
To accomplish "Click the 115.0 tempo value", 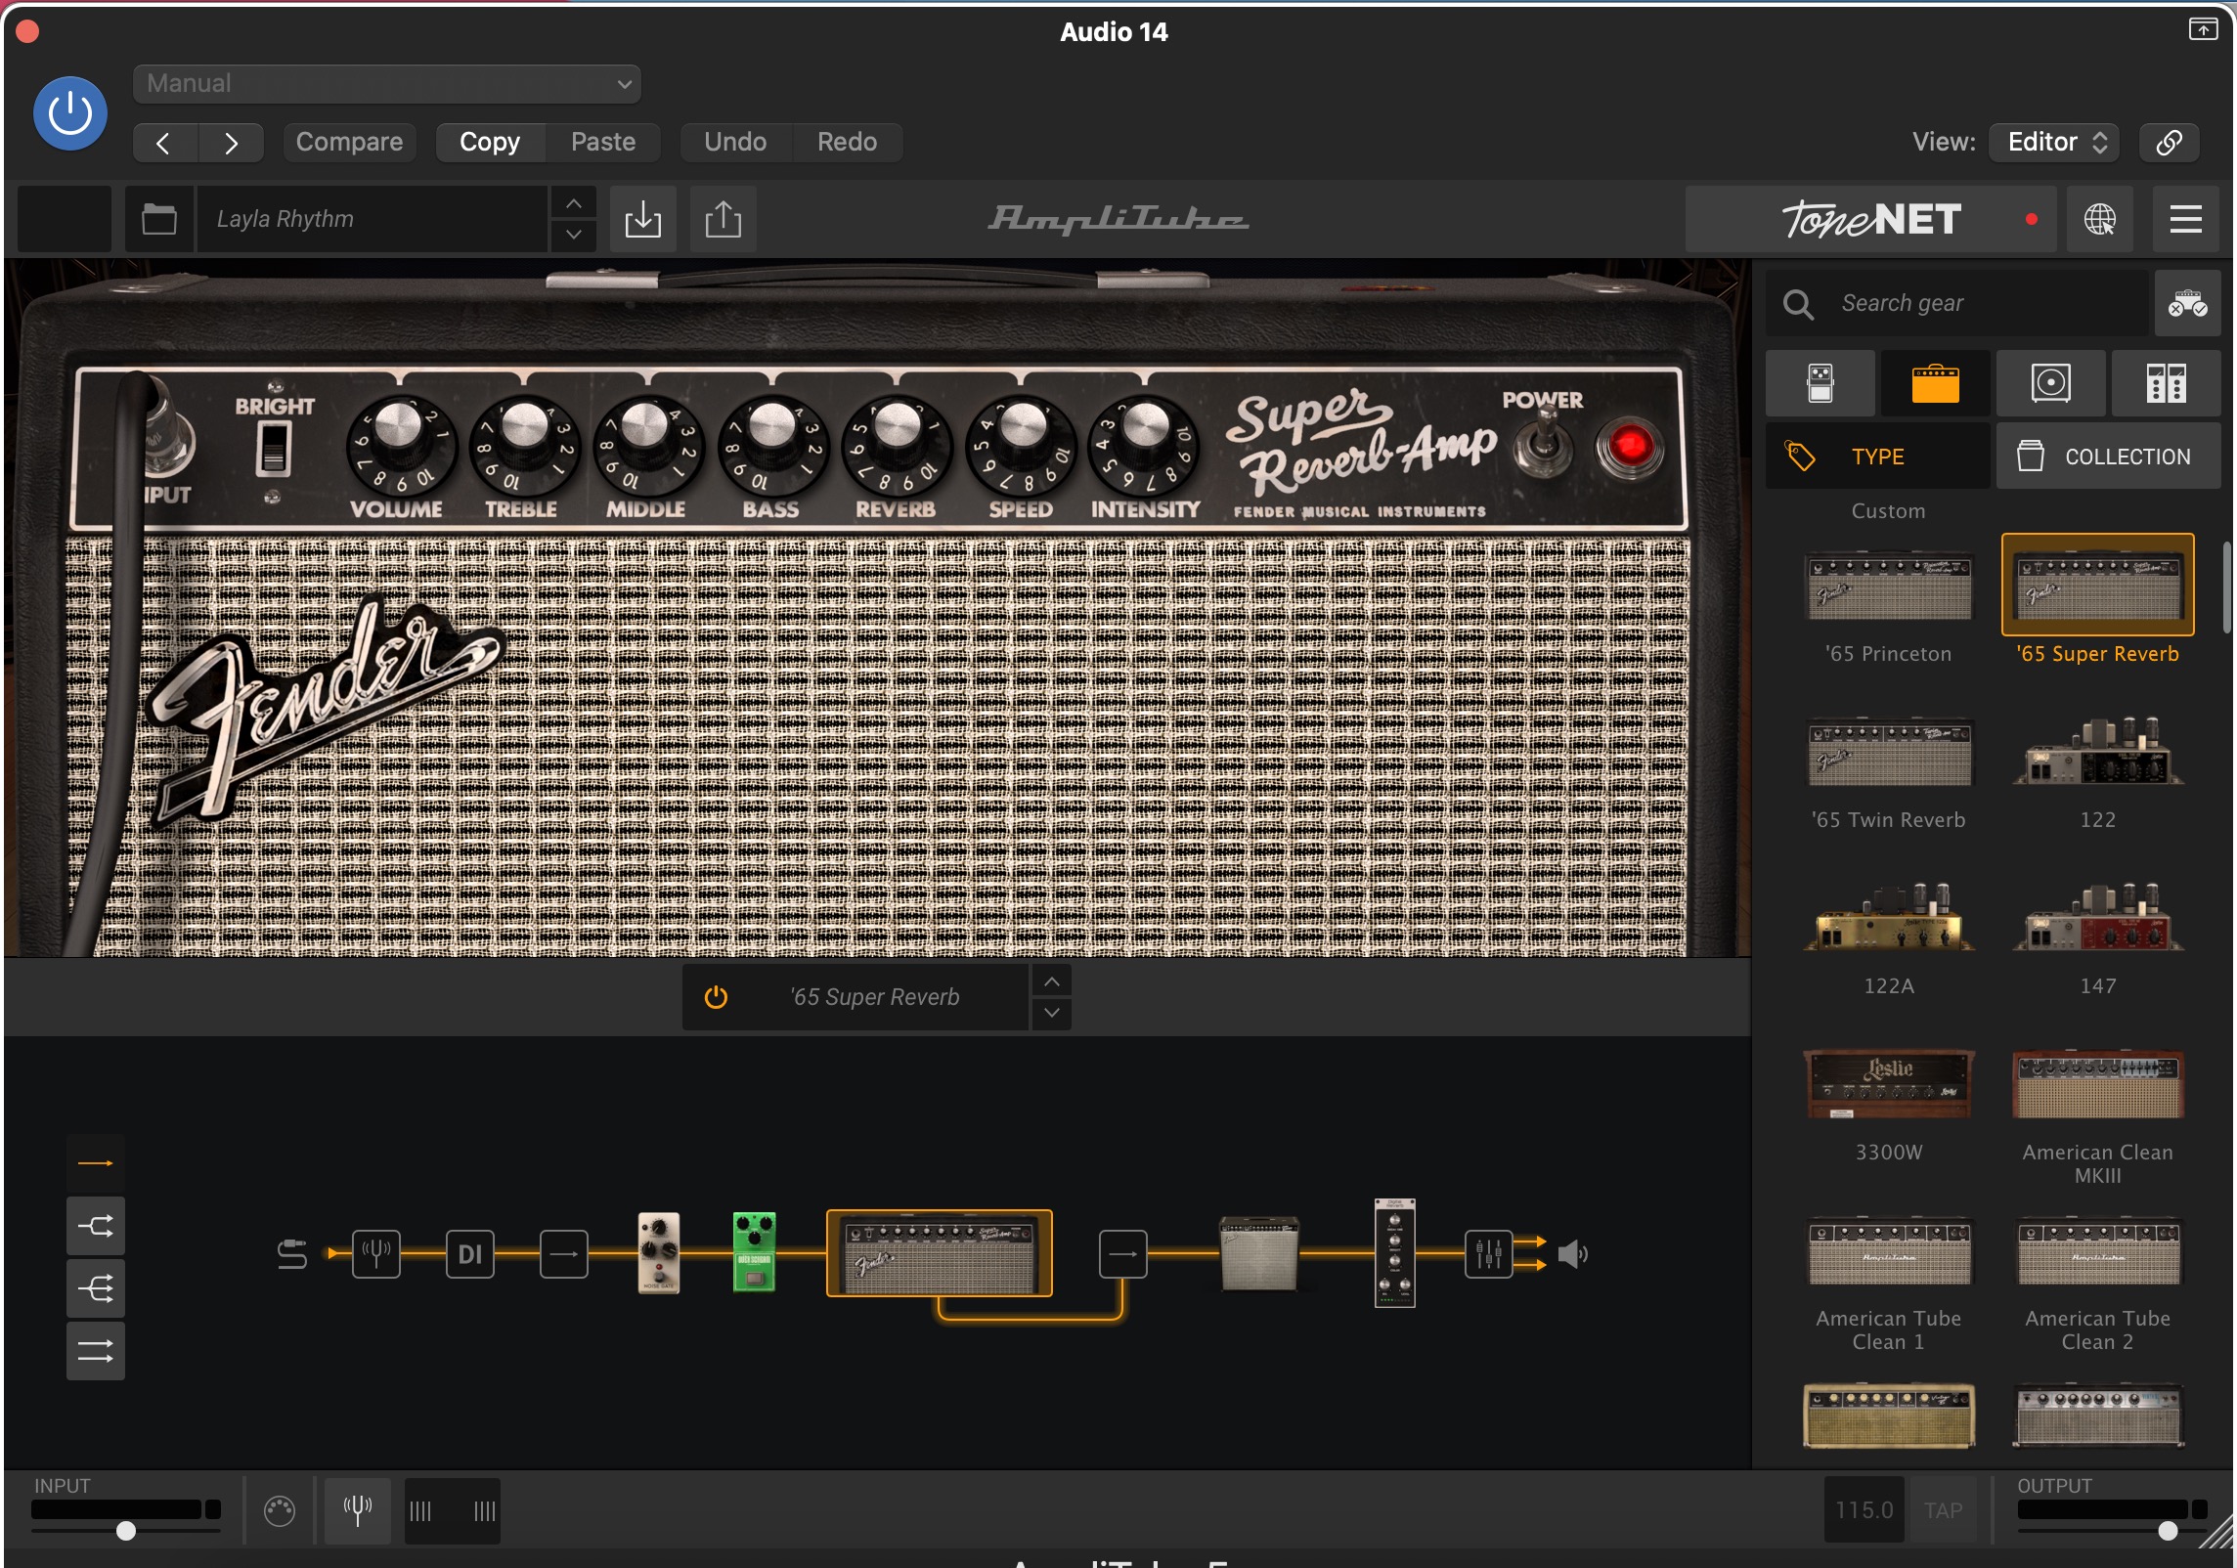I will pos(1864,1511).
